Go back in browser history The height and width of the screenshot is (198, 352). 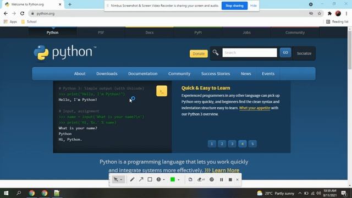pyautogui.click(x=5, y=13)
